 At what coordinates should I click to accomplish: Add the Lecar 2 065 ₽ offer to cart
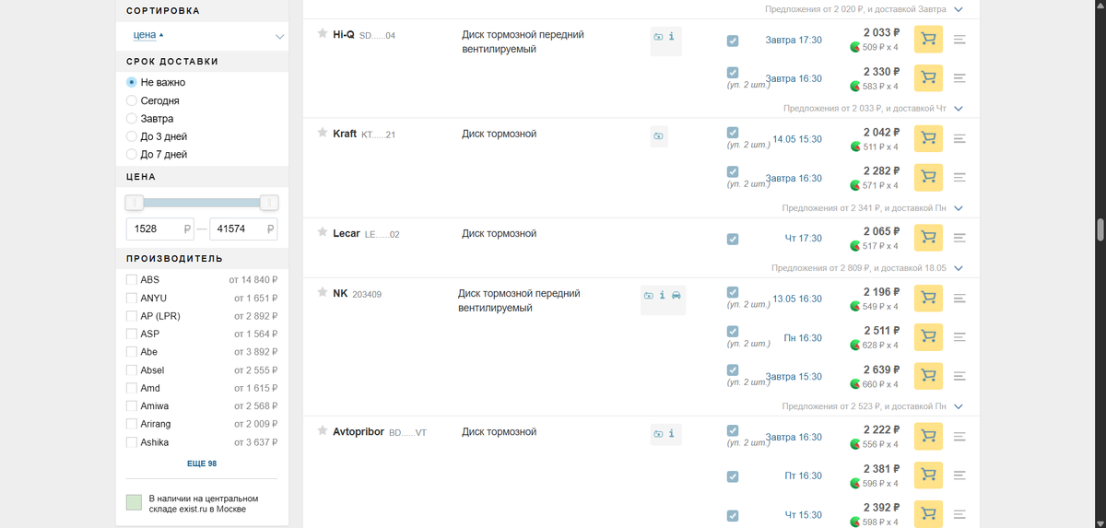tap(928, 239)
